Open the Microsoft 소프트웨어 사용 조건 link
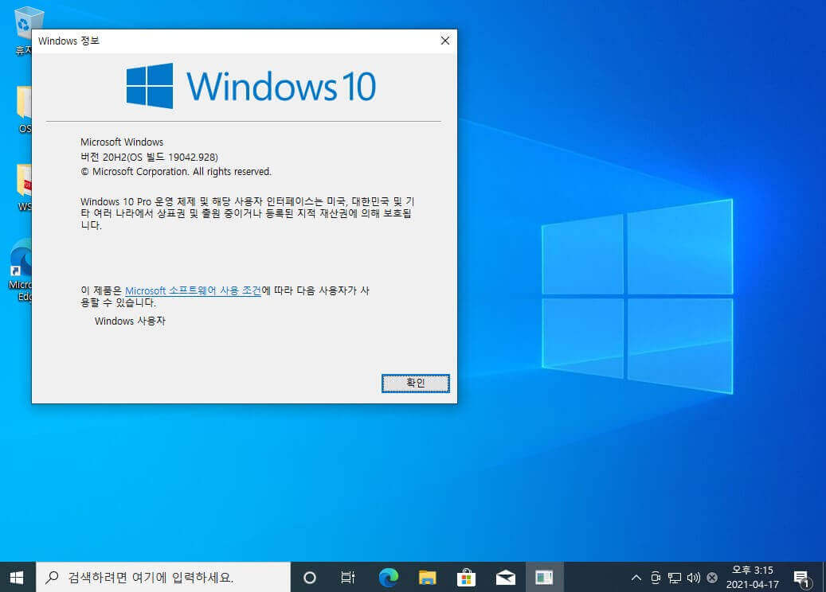826x592 pixels. click(193, 290)
